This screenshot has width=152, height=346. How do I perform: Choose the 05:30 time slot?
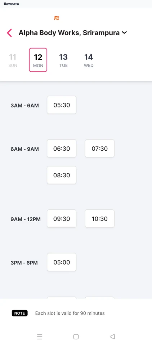[62, 105]
